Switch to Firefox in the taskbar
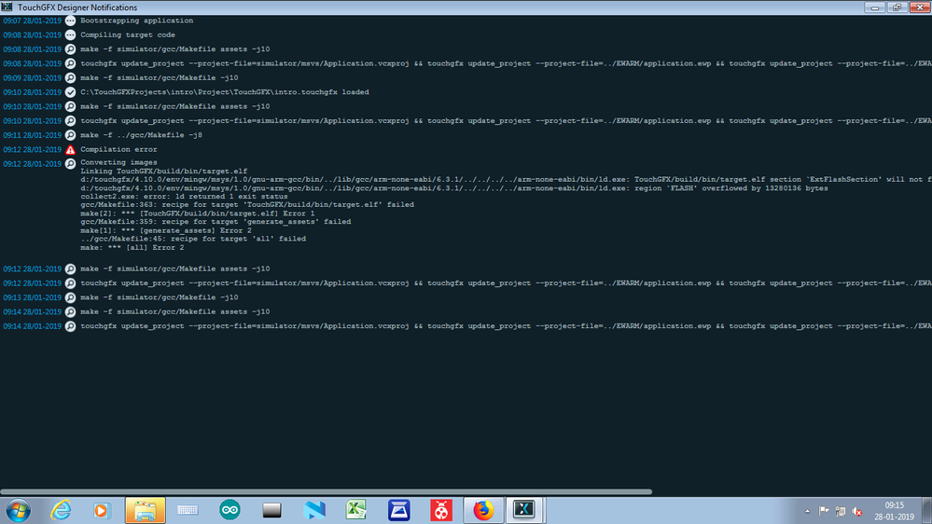932x524 pixels. point(483,510)
